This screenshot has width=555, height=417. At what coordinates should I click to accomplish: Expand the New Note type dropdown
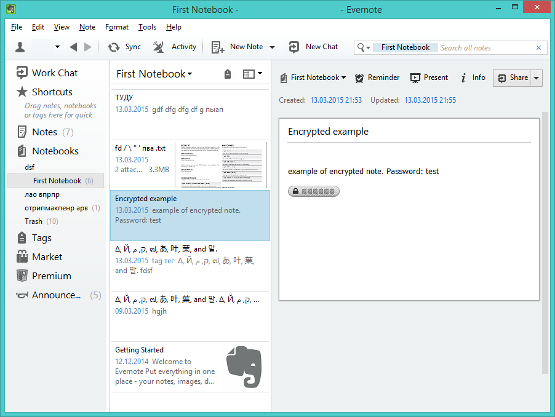point(272,47)
